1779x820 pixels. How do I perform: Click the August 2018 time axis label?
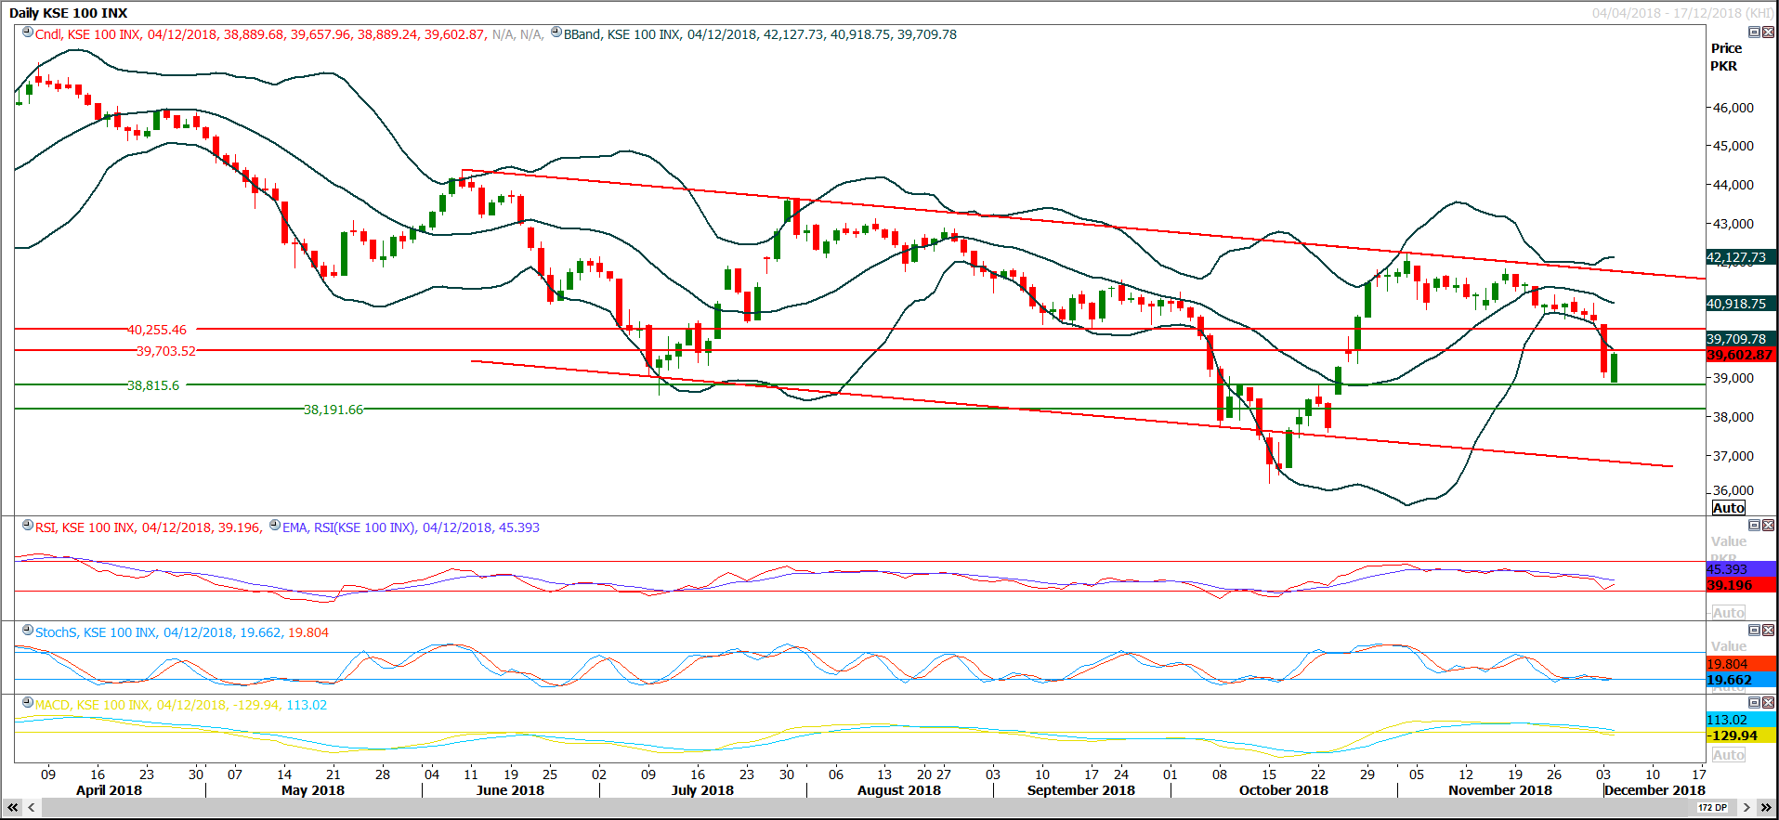click(x=899, y=790)
